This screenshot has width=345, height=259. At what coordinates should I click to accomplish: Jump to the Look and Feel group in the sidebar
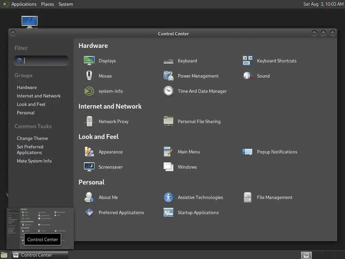[x=31, y=104]
